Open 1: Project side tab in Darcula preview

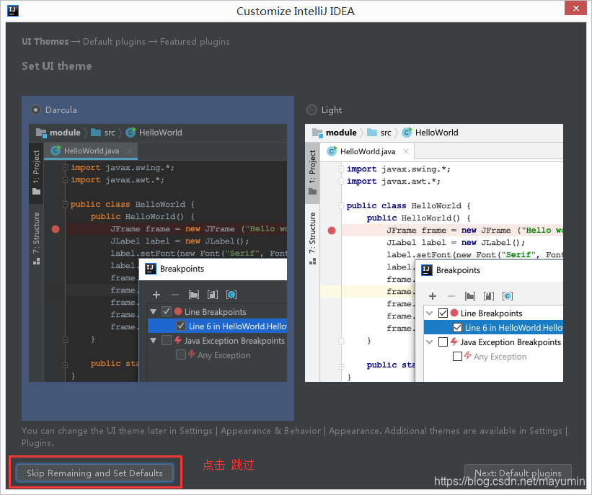[36, 172]
